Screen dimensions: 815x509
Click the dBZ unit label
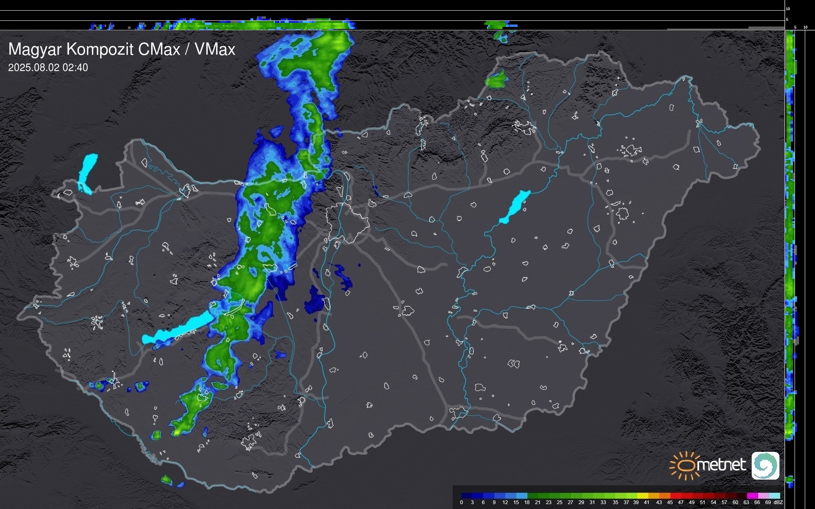pyautogui.click(x=778, y=502)
